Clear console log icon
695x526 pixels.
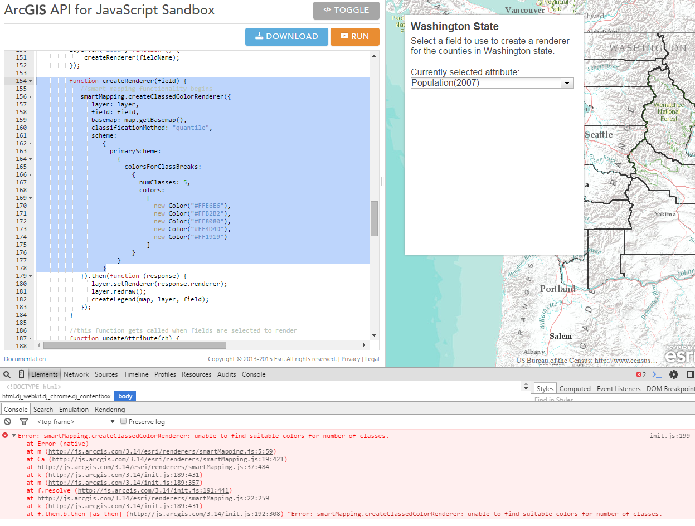[8, 422]
